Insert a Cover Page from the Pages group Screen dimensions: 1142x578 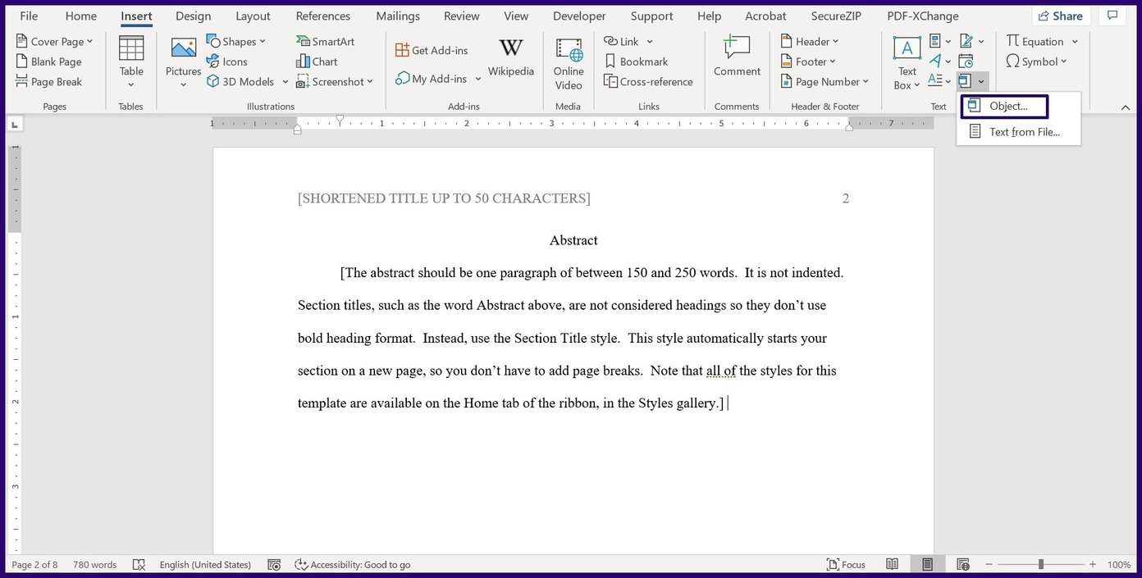54,41
